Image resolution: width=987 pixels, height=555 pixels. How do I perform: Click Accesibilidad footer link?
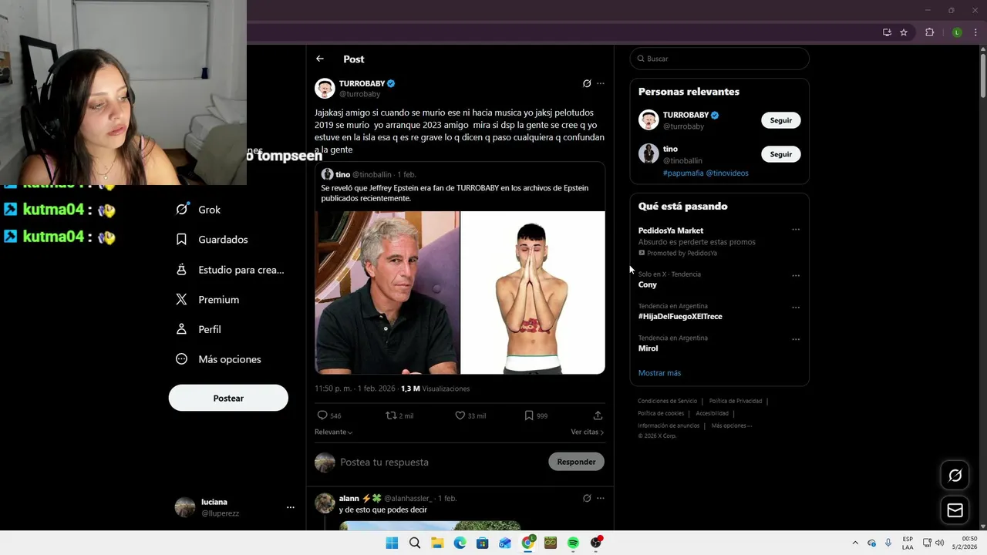(712, 413)
